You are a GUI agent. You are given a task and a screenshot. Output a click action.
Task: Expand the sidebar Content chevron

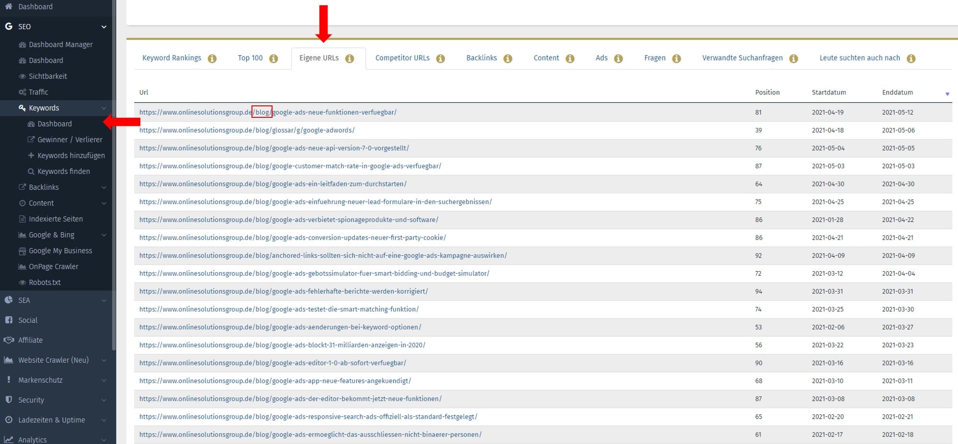104,203
